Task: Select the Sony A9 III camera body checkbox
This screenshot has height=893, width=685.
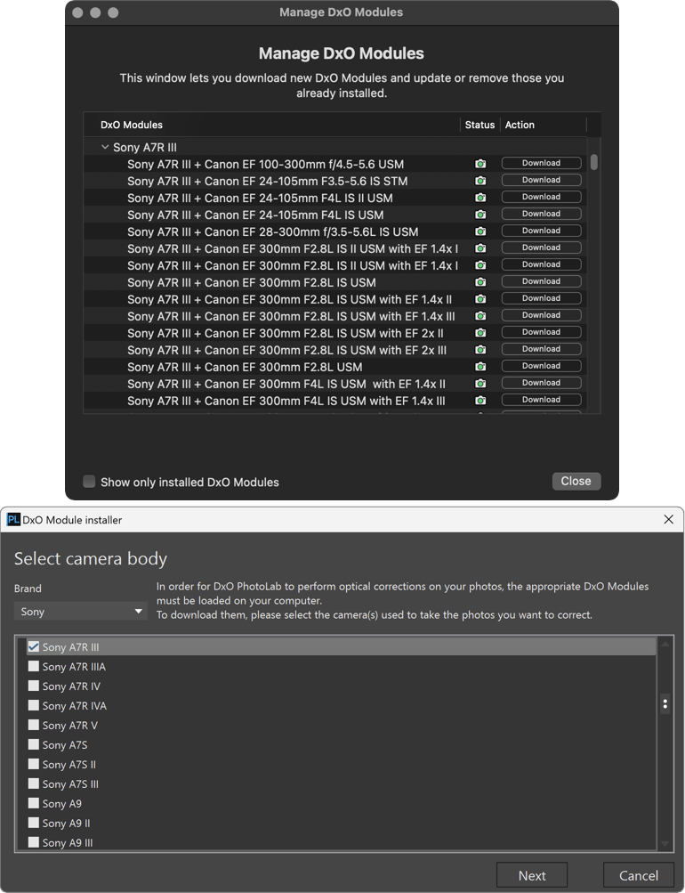Action: click(34, 842)
